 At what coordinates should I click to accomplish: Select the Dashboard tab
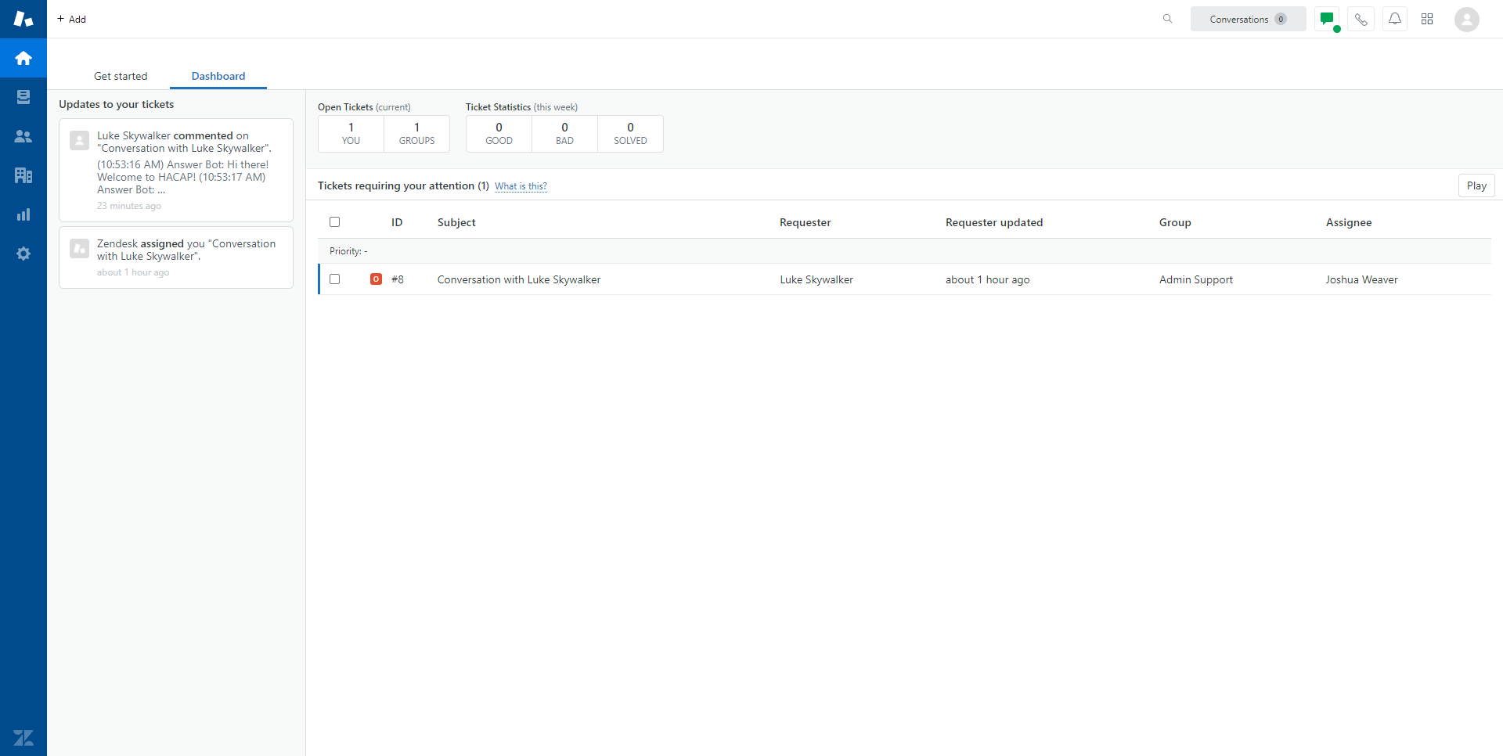coord(218,76)
